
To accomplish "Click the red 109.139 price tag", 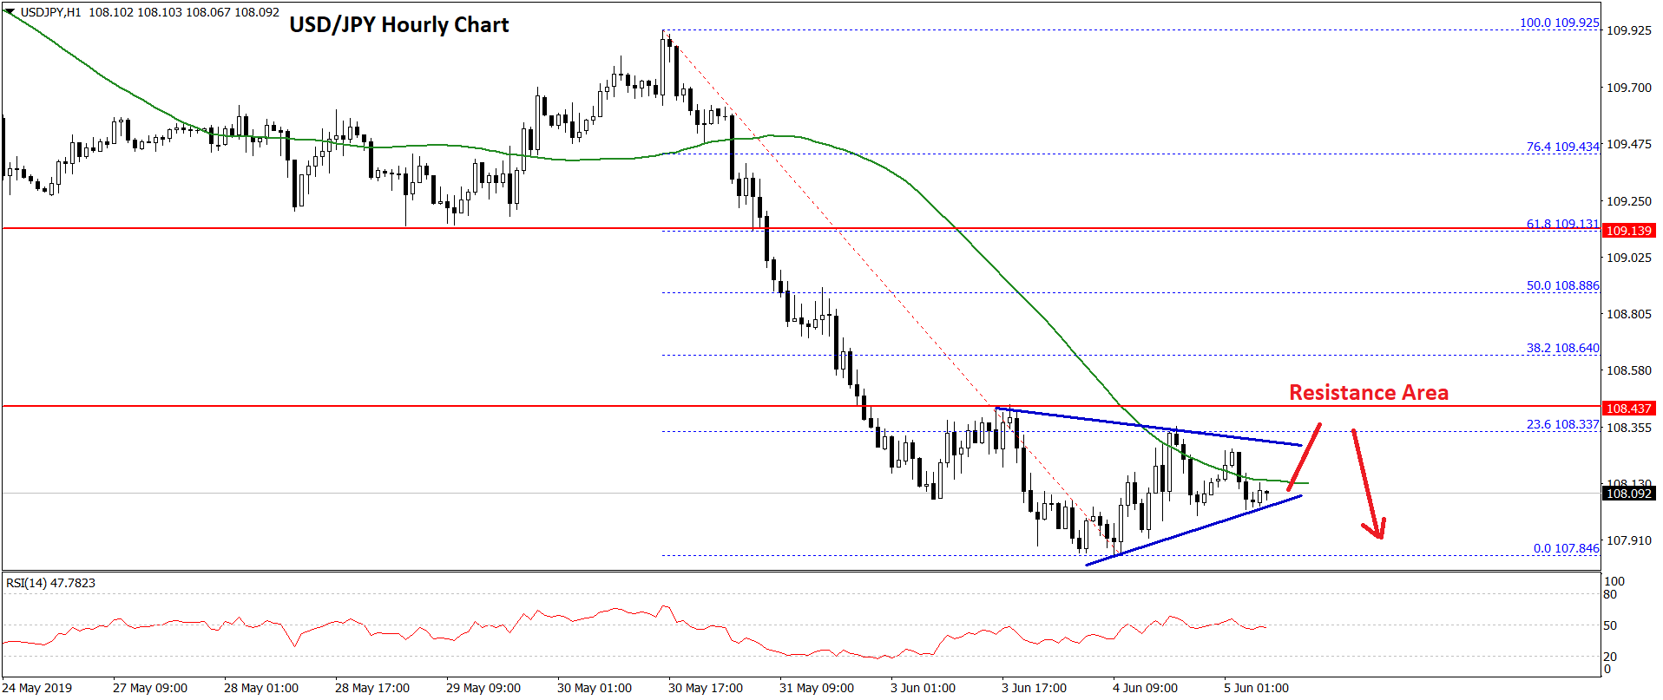I will [1628, 231].
